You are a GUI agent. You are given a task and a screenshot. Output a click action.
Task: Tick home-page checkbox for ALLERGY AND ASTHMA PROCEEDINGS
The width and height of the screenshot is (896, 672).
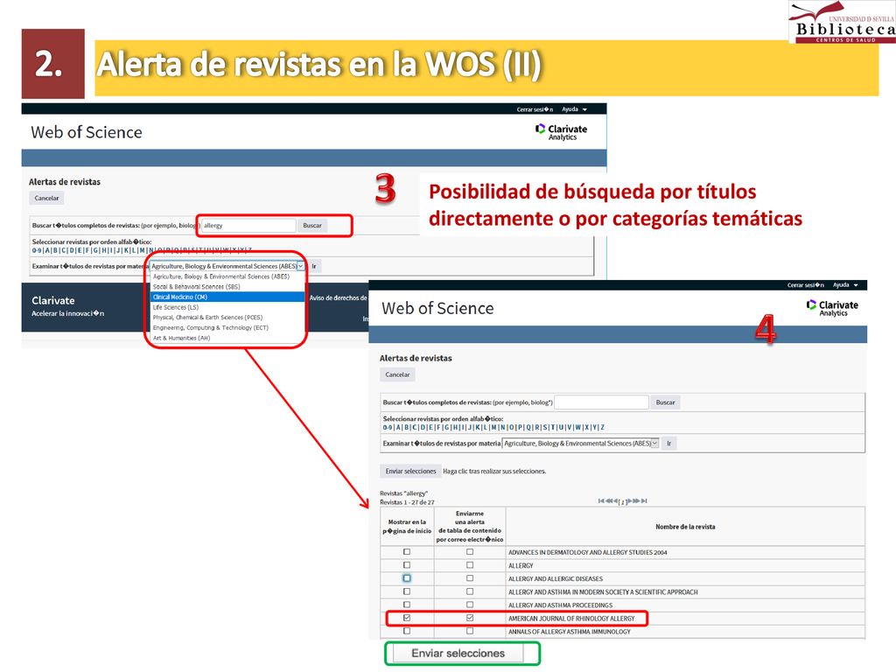click(x=407, y=605)
